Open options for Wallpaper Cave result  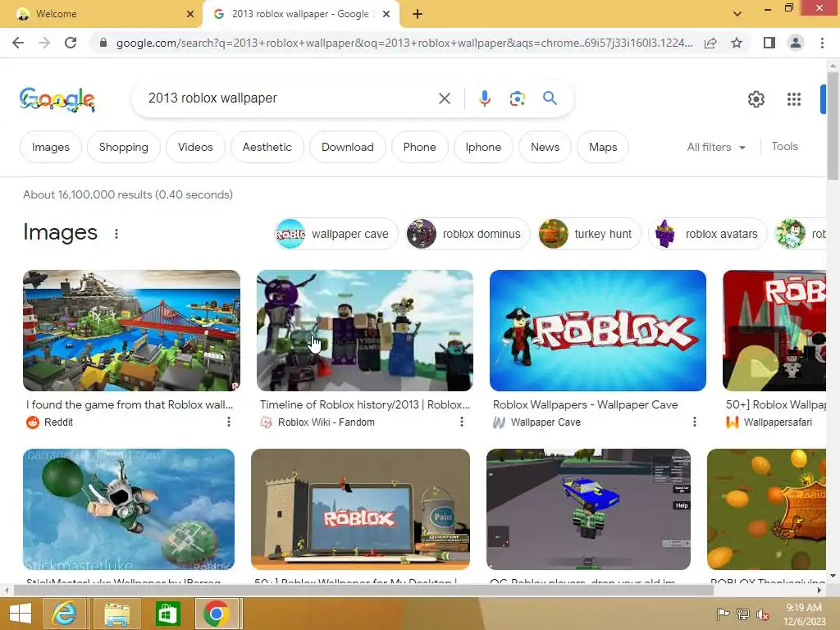click(x=695, y=422)
